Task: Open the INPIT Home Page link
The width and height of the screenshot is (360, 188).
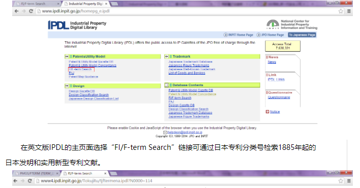Action: [x=238, y=35]
